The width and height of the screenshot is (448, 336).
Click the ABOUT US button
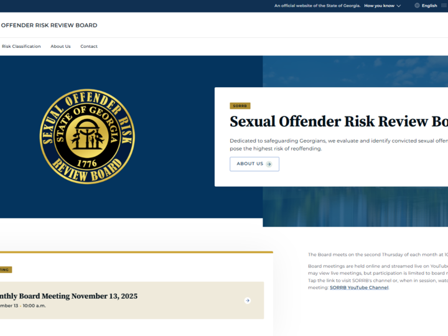coord(254,164)
